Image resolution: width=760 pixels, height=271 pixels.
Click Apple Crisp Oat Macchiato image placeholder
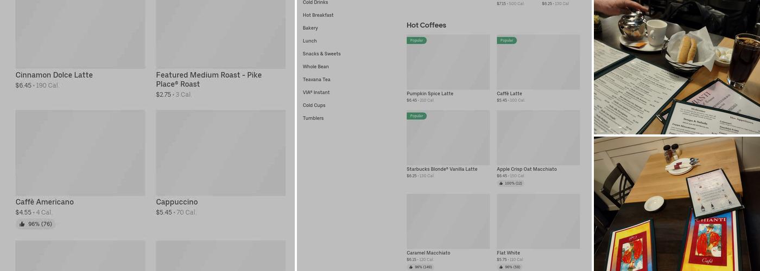click(x=538, y=138)
